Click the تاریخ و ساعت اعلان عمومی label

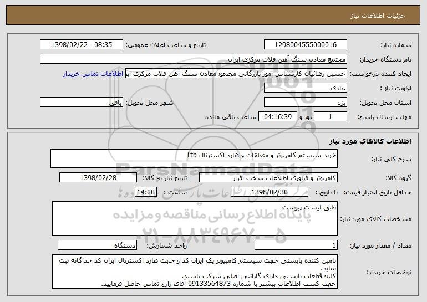[166, 45]
